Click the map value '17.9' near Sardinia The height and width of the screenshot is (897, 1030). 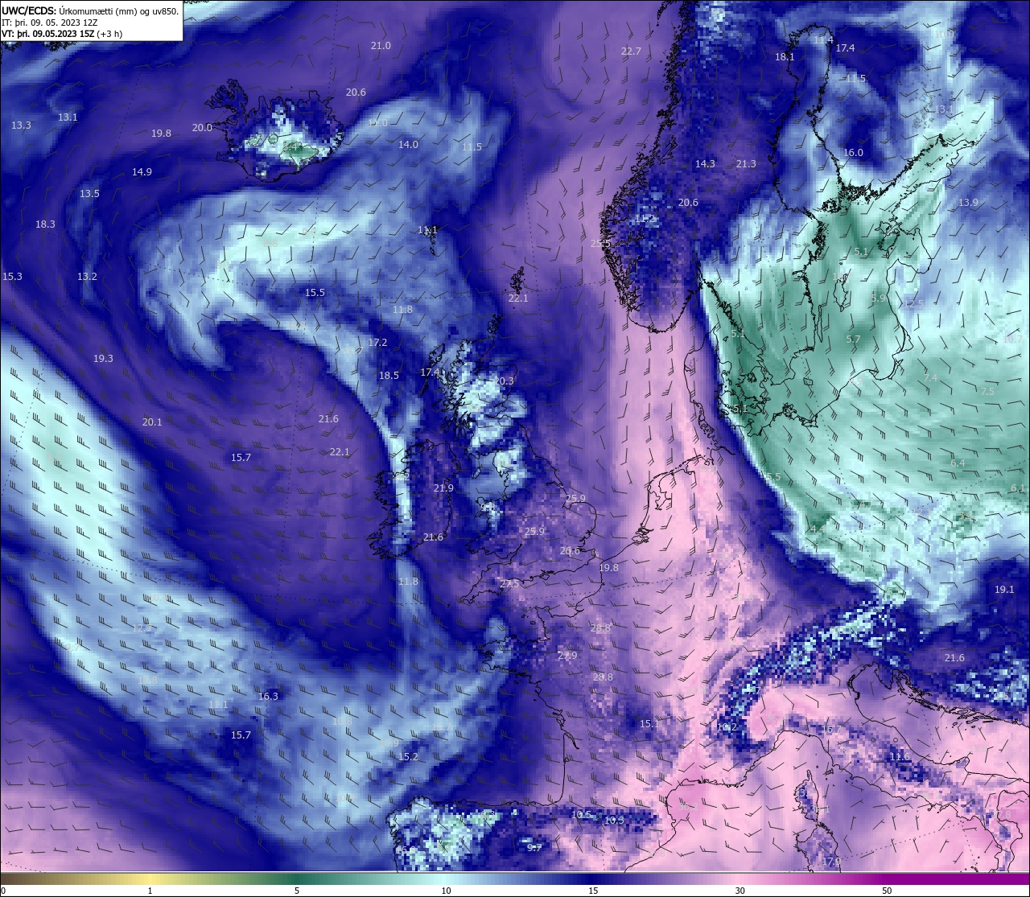pyautogui.click(x=831, y=862)
